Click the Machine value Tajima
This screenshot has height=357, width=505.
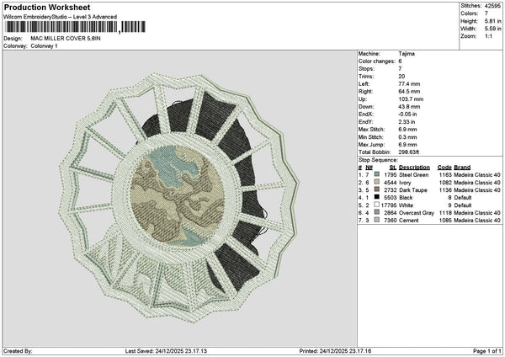click(407, 54)
